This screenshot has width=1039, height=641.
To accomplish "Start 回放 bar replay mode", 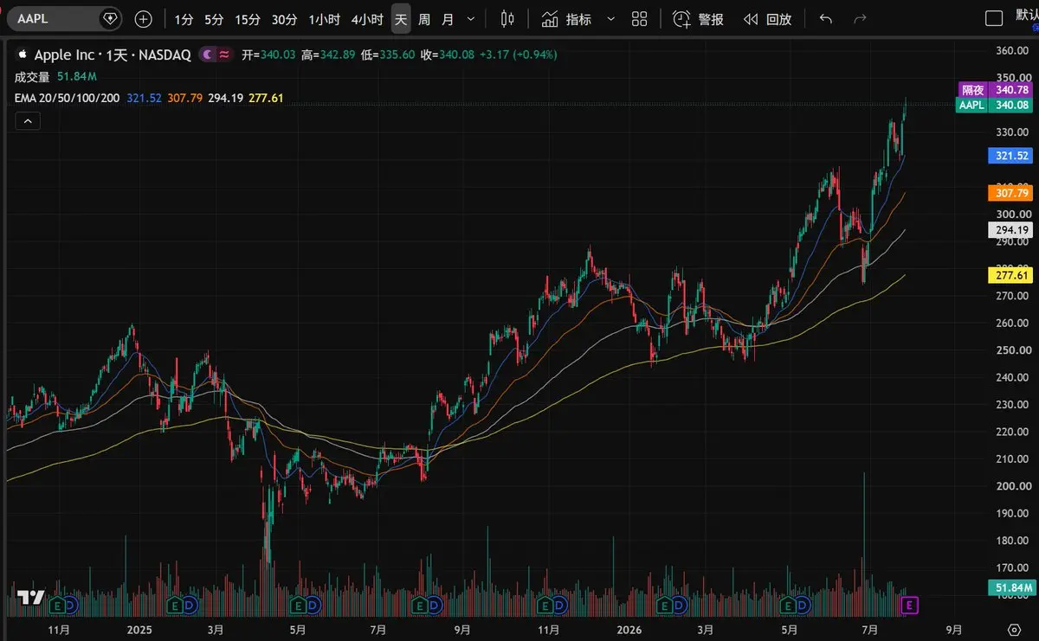I will coord(768,19).
